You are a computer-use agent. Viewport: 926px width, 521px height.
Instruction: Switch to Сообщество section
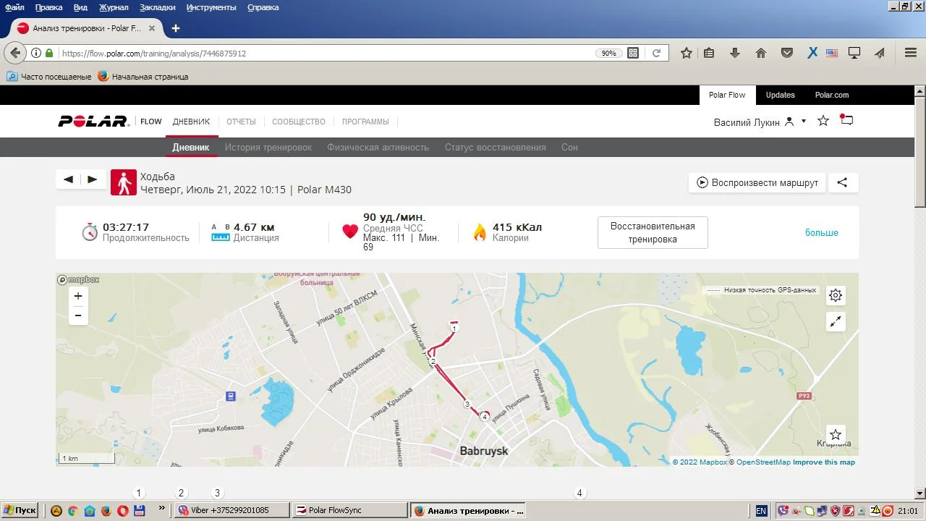(x=299, y=122)
